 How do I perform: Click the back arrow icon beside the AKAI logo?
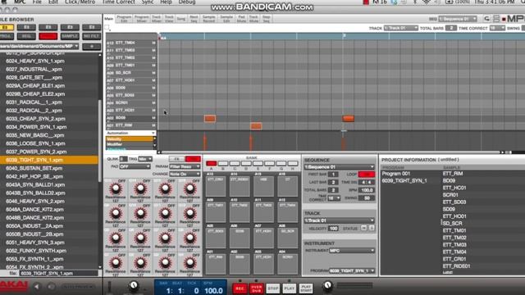pos(37,286)
